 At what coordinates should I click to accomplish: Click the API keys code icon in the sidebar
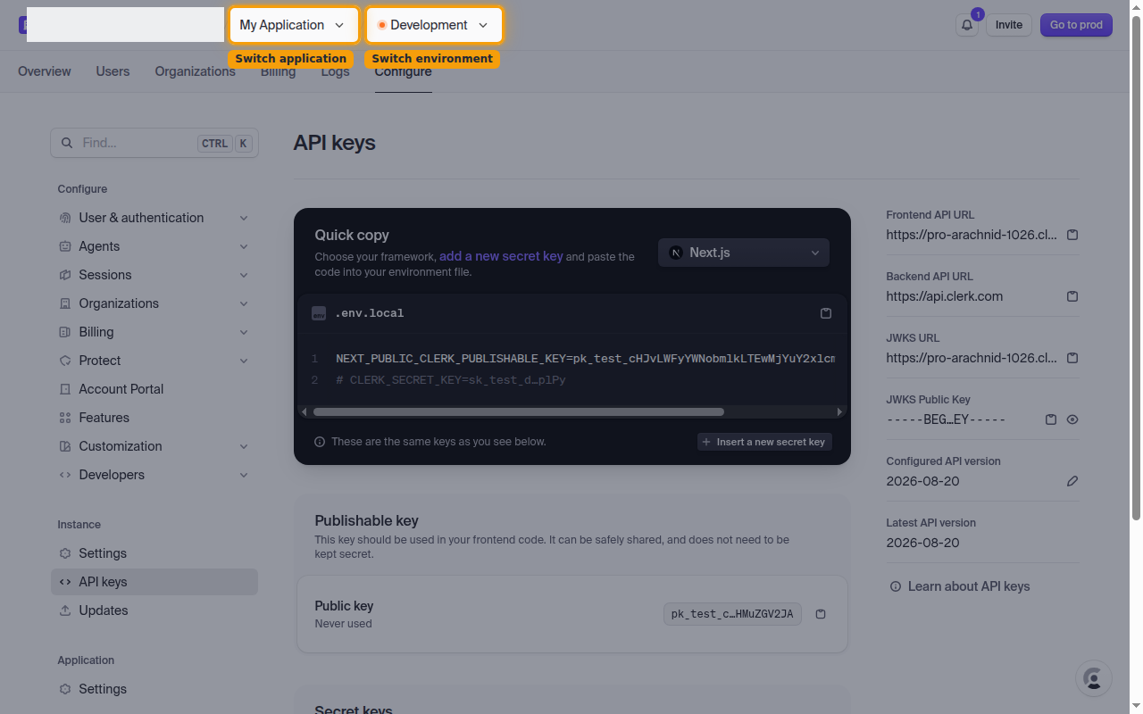65,582
